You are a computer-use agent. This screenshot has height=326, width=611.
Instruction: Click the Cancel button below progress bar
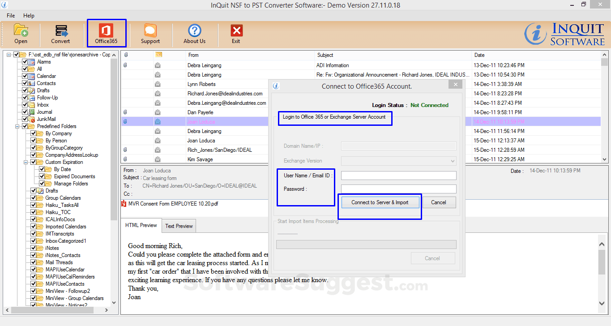coord(432,258)
